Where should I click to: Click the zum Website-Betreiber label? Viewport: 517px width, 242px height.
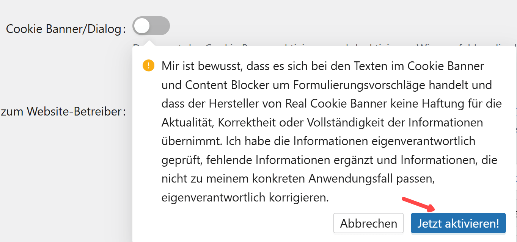pos(63,112)
